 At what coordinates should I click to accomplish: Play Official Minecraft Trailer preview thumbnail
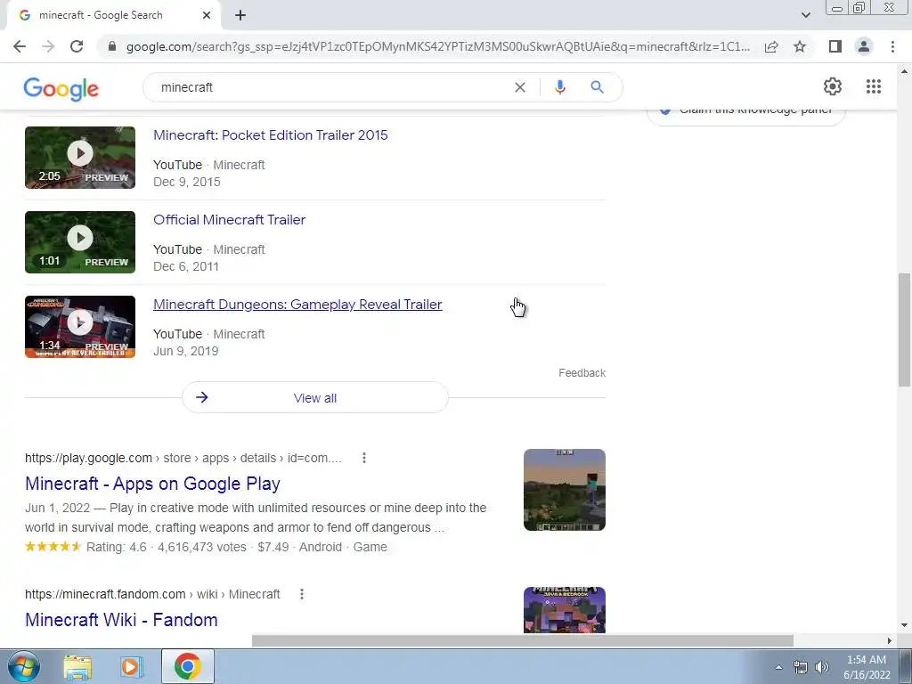click(x=80, y=242)
